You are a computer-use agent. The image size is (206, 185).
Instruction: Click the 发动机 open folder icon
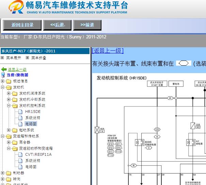[x=9, y=87]
